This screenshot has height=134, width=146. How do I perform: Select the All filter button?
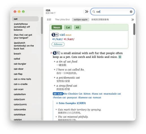point(77,28)
